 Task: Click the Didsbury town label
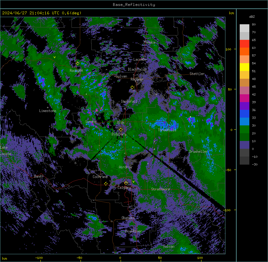pos(119,134)
